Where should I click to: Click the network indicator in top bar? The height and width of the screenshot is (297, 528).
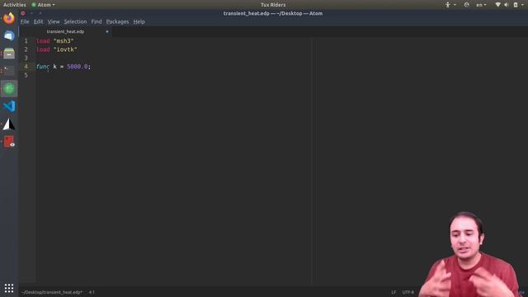click(497, 5)
